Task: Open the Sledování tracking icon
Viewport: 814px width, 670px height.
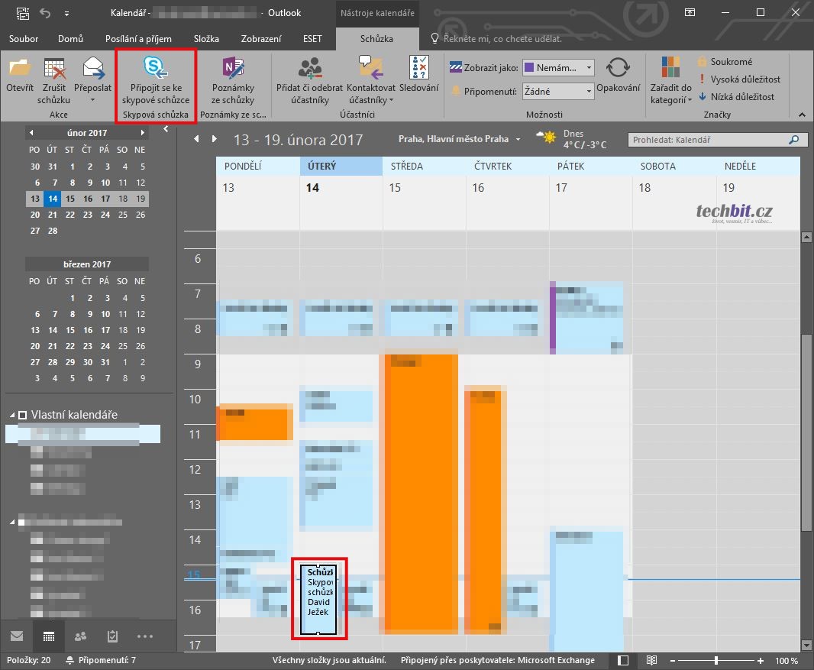Action: tap(418, 68)
